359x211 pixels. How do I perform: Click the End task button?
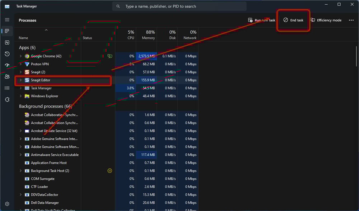(x=293, y=20)
